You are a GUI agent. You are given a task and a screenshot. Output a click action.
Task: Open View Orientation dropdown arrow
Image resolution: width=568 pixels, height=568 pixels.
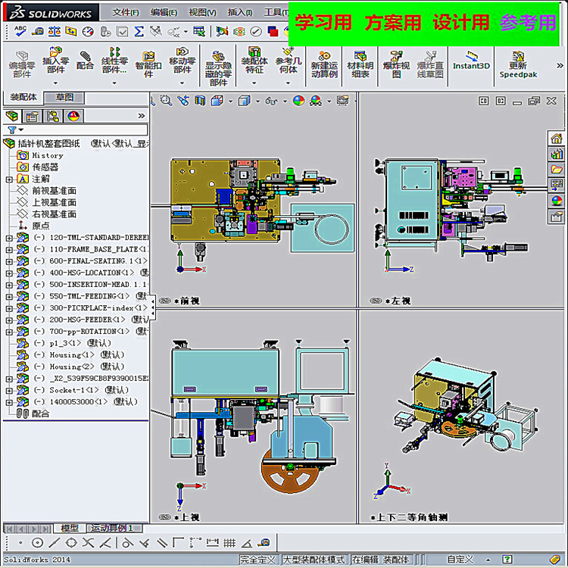(x=230, y=101)
